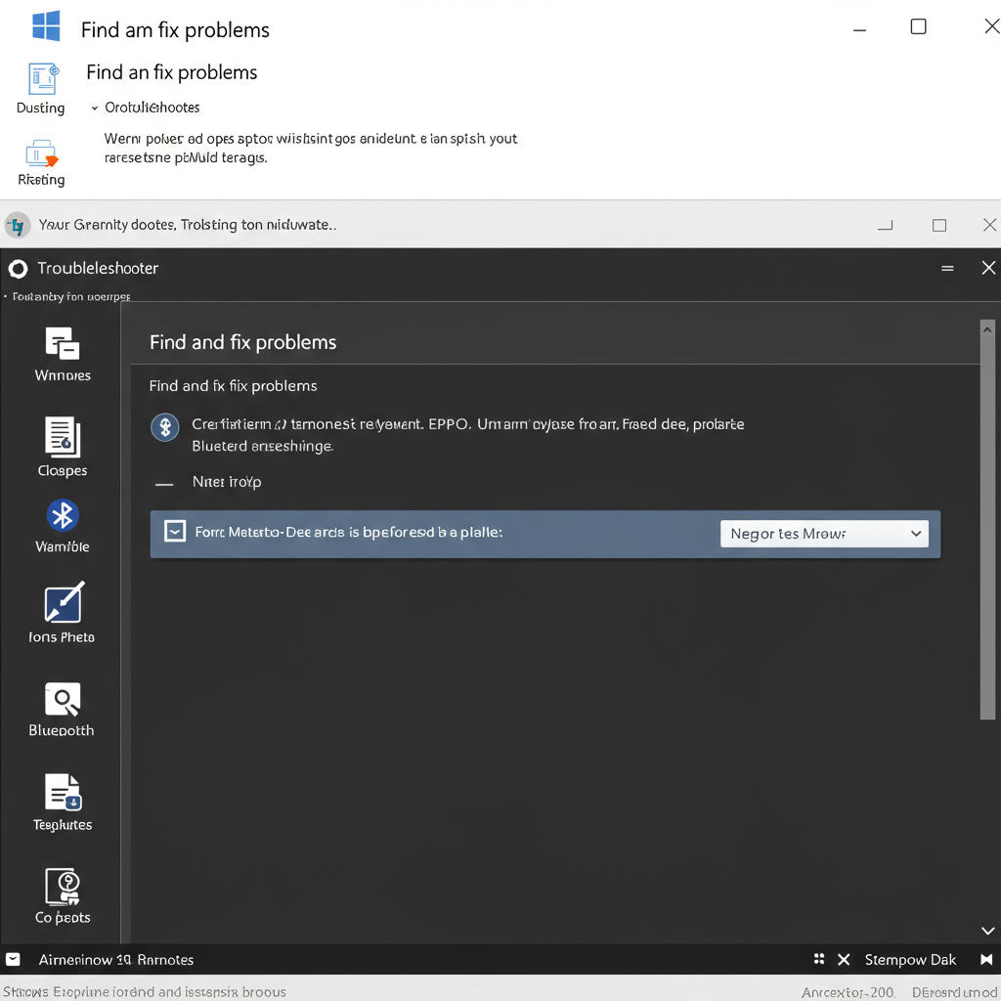Click the four-dots icon in bottom bar
Screen dimensions: 1001x1001
pyautogui.click(x=819, y=959)
